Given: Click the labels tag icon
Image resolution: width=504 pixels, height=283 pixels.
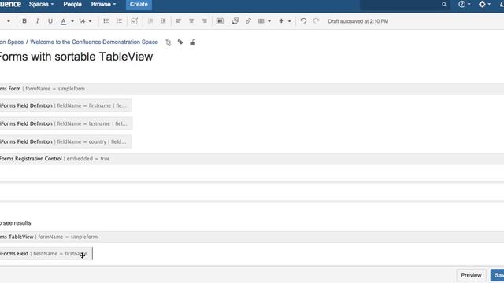Looking at the screenshot, I should (x=180, y=42).
